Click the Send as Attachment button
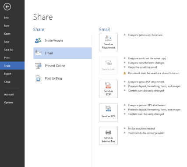This screenshot has width=187, height=167. (109, 42)
